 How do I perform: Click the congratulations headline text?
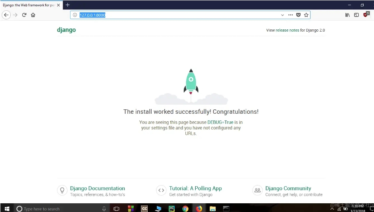(x=191, y=112)
